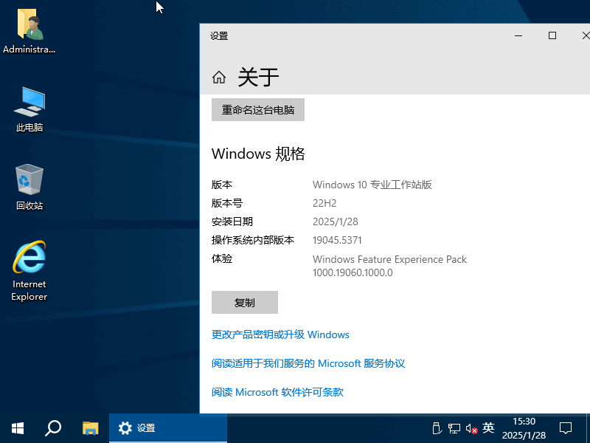Show calendar by clicking 15:30 clock

coord(524,428)
